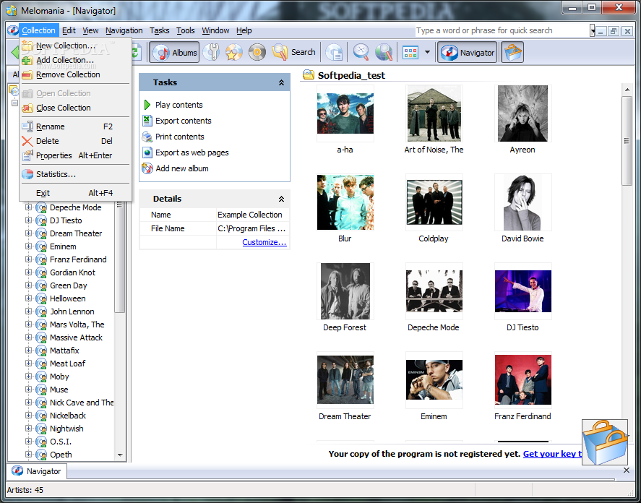Choose Add Collection... from the menu
The height and width of the screenshot is (503, 641).
coord(76,60)
